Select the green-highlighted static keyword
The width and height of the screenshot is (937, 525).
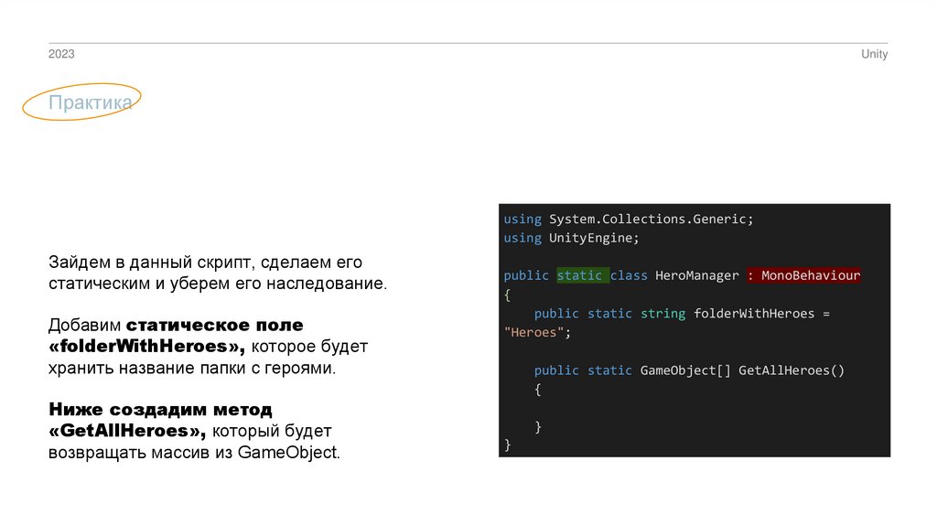tap(580, 275)
